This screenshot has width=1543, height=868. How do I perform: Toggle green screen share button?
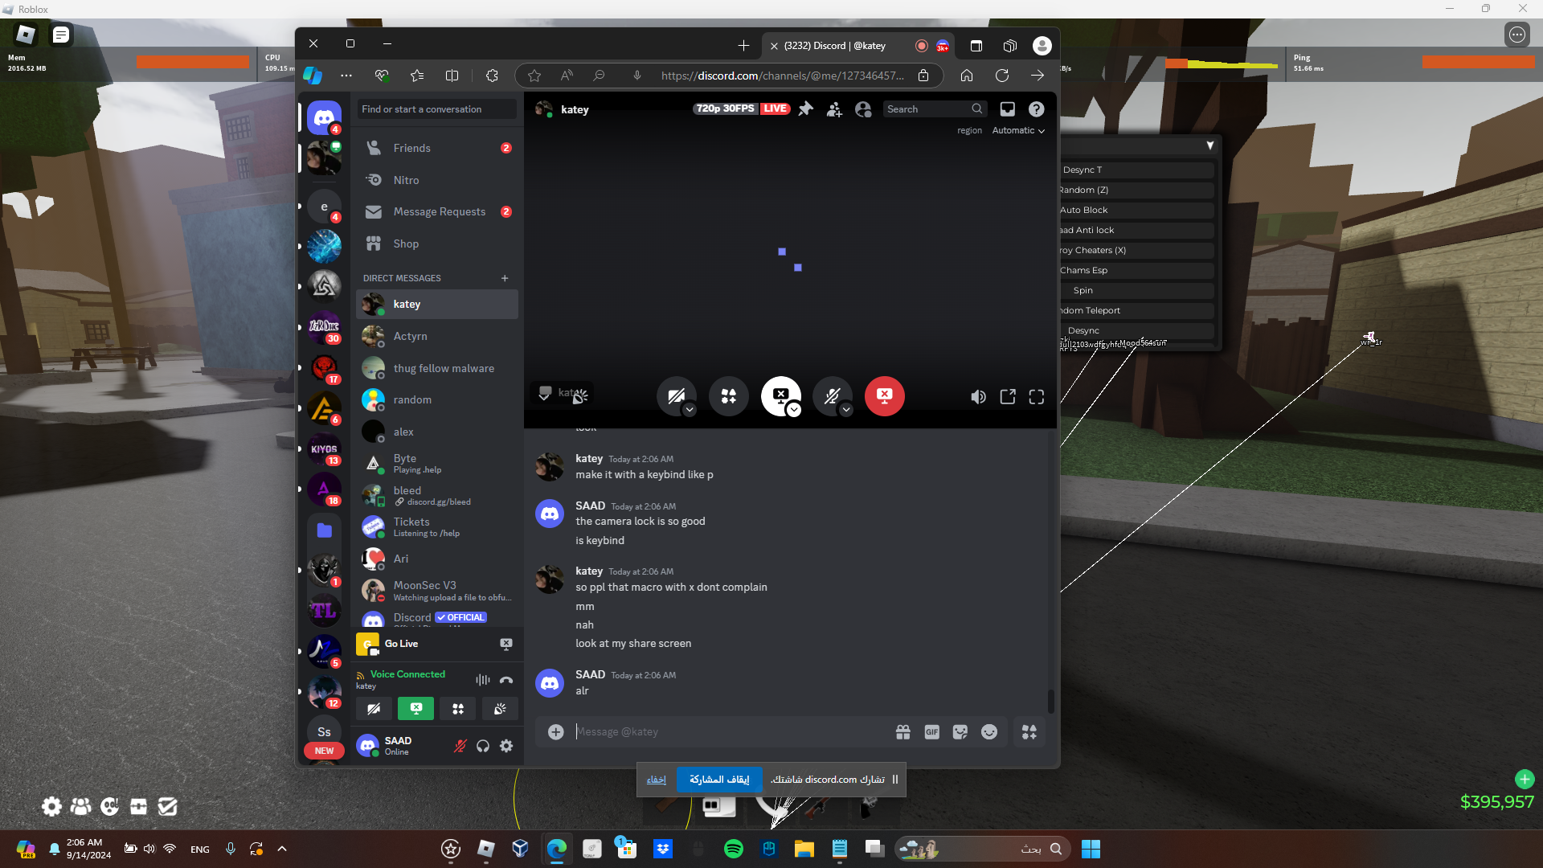[415, 709]
